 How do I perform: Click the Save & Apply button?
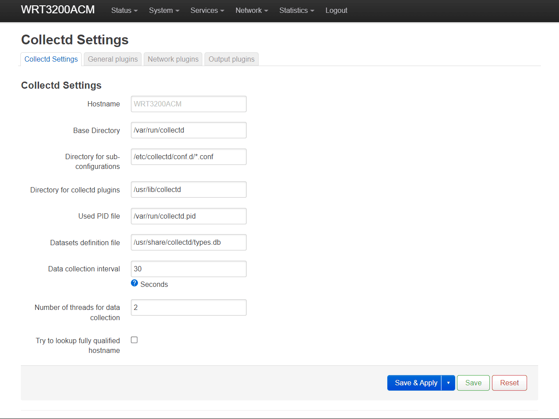click(414, 383)
